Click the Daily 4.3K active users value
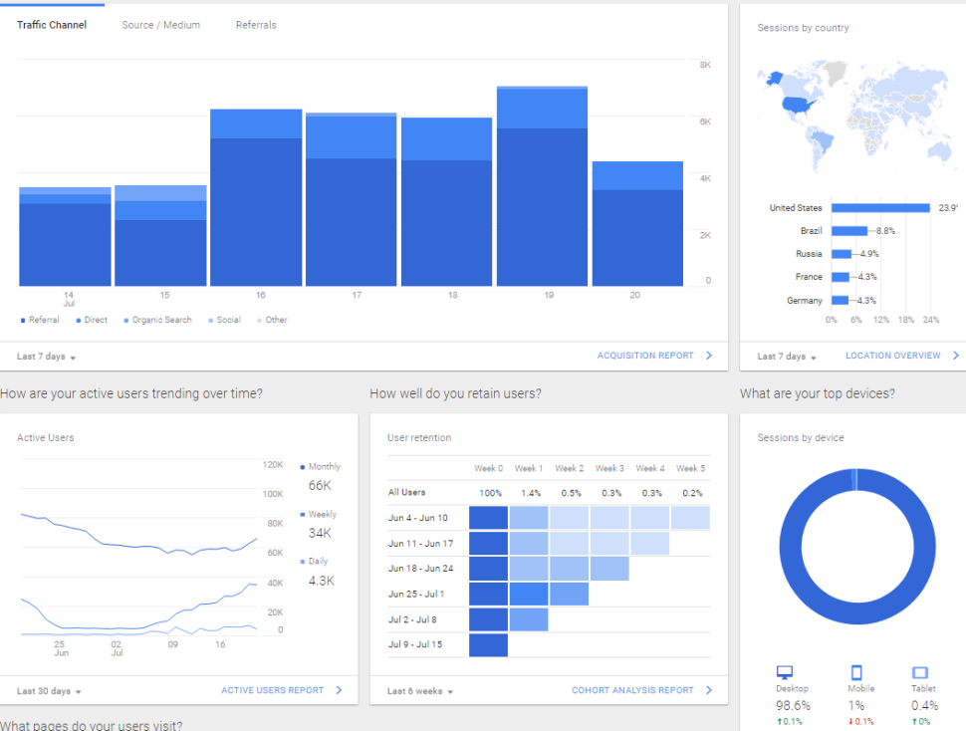 click(321, 581)
